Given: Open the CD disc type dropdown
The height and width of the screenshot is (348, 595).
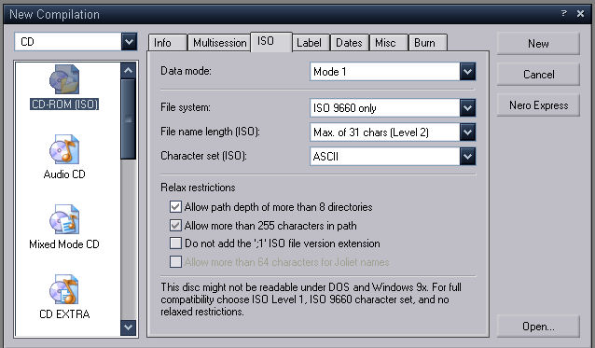Looking at the screenshot, I should click(x=129, y=41).
